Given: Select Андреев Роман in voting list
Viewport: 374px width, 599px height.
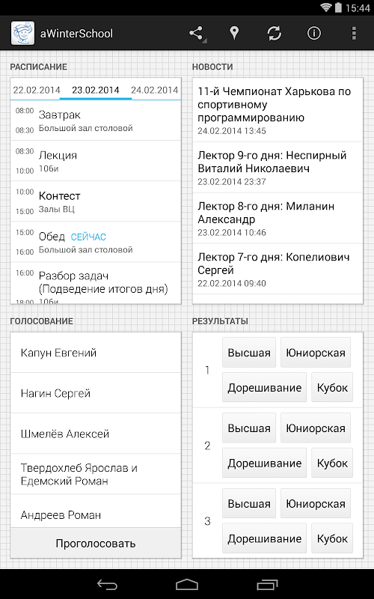Looking at the screenshot, I should coord(96,511).
